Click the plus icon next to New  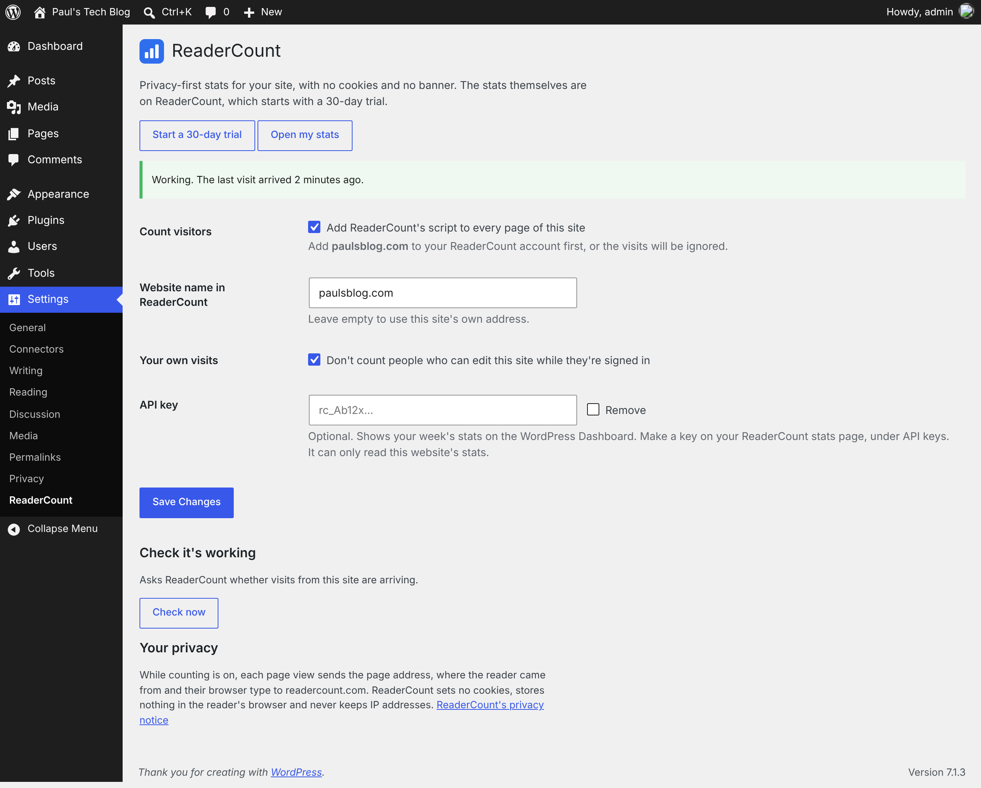(x=249, y=12)
